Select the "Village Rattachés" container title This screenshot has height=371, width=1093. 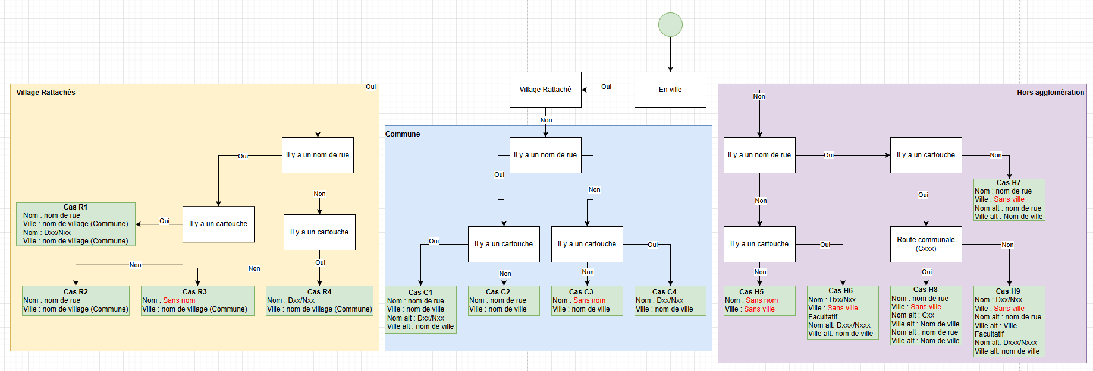click(46, 93)
